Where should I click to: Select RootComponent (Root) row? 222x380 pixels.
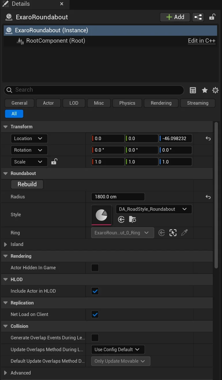pos(110,41)
